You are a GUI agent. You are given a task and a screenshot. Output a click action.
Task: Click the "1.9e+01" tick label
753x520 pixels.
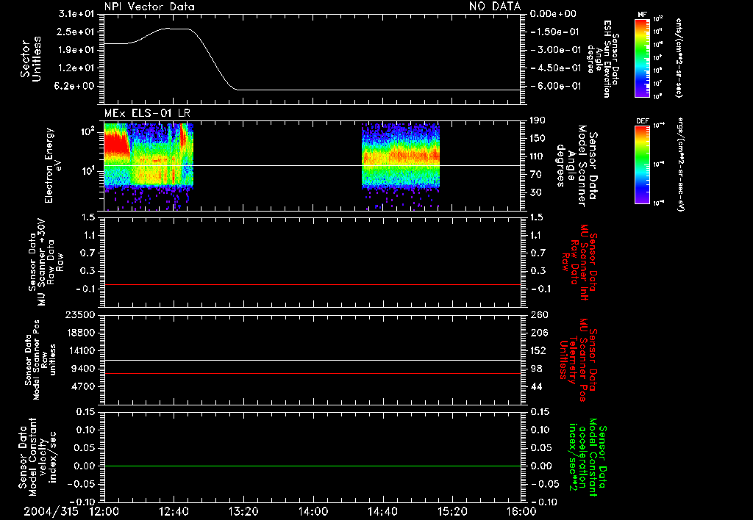pyautogui.click(x=76, y=50)
